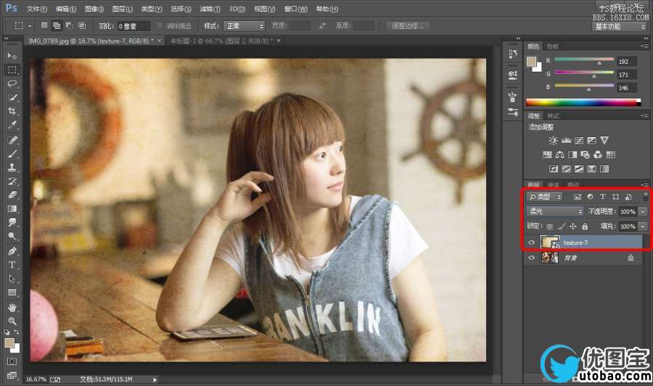Toggle lock position

tap(573, 227)
